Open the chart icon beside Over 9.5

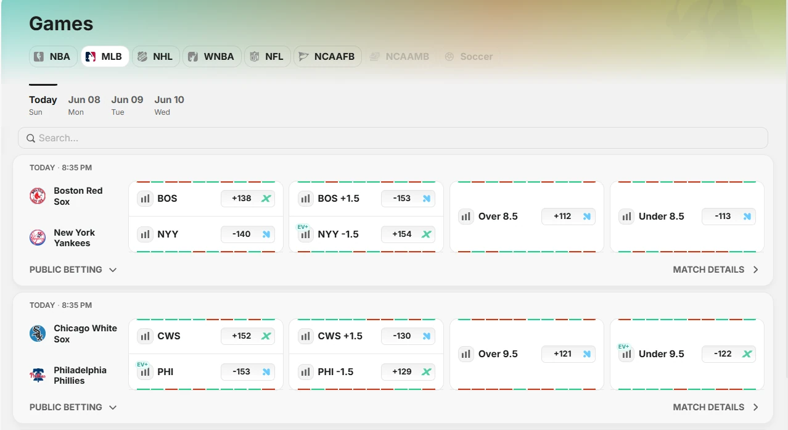(x=466, y=354)
